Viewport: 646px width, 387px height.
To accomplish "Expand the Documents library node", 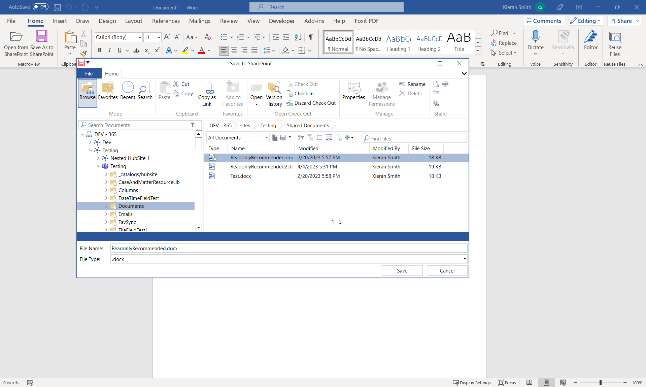I will pos(106,206).
